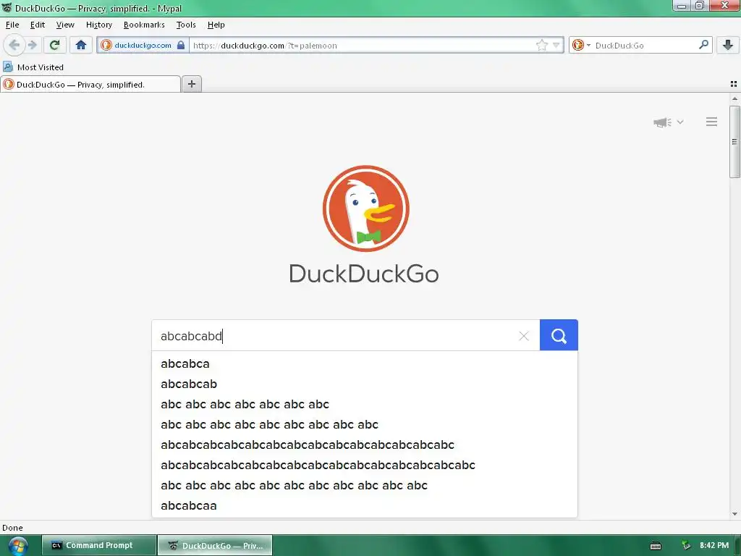
Task: Go forward with the Forward arrow button
Action: point(32,46)
